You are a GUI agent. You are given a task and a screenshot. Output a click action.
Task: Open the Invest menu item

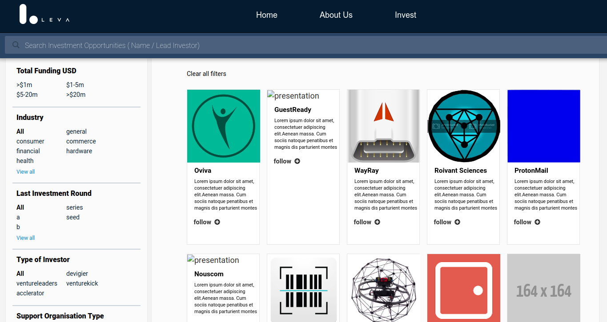tap(405, 15)
